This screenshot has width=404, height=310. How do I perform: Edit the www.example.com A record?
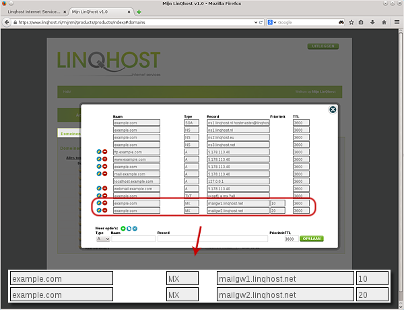tap(99, 159)
